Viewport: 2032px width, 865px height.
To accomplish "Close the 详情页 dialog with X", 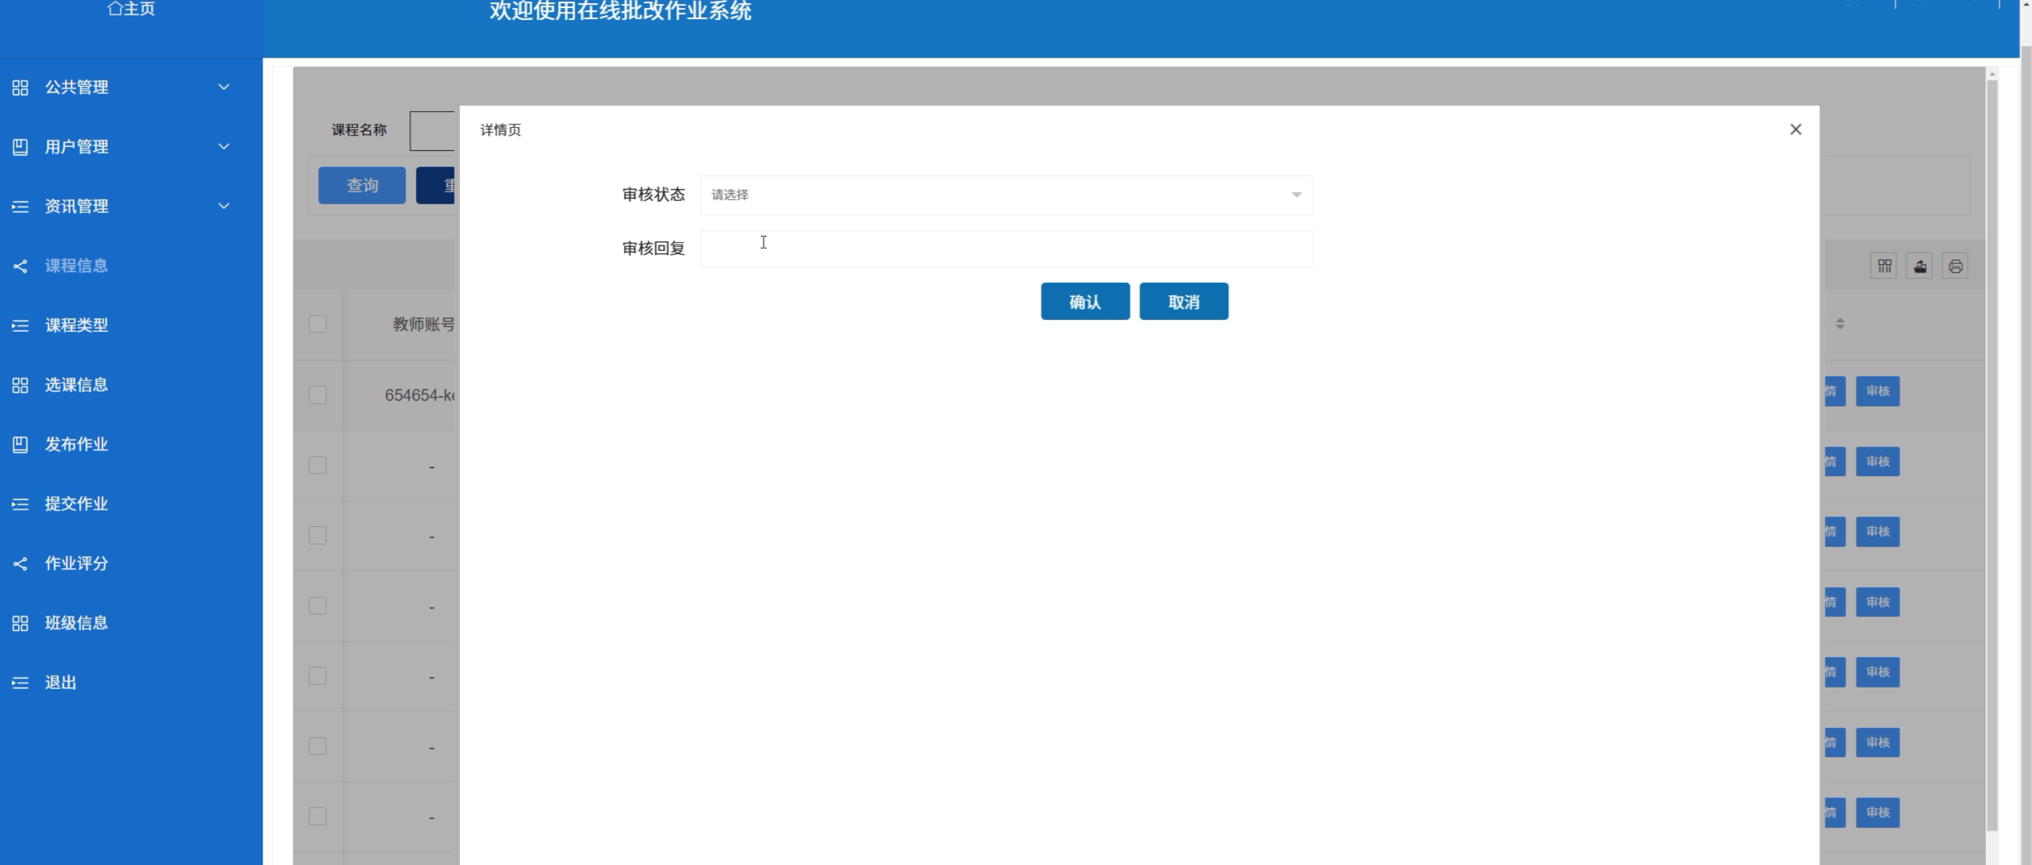I will point(1796,130).
